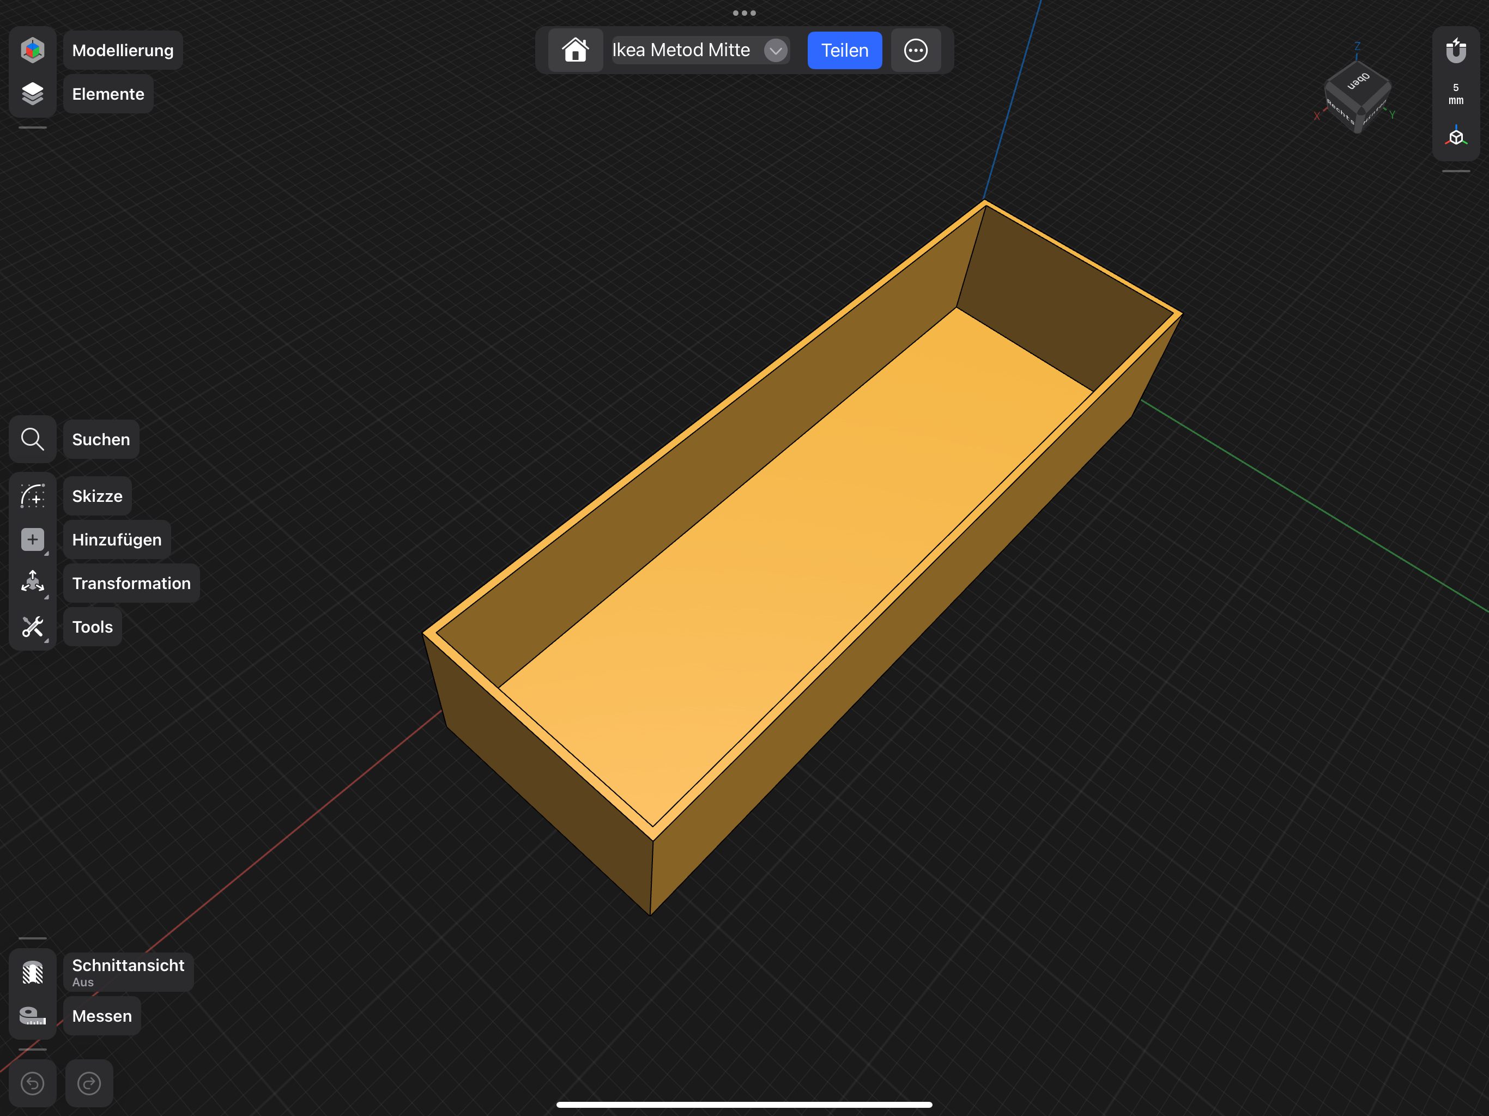Tap the three dots multitasking indicator

tap(744, 13)
